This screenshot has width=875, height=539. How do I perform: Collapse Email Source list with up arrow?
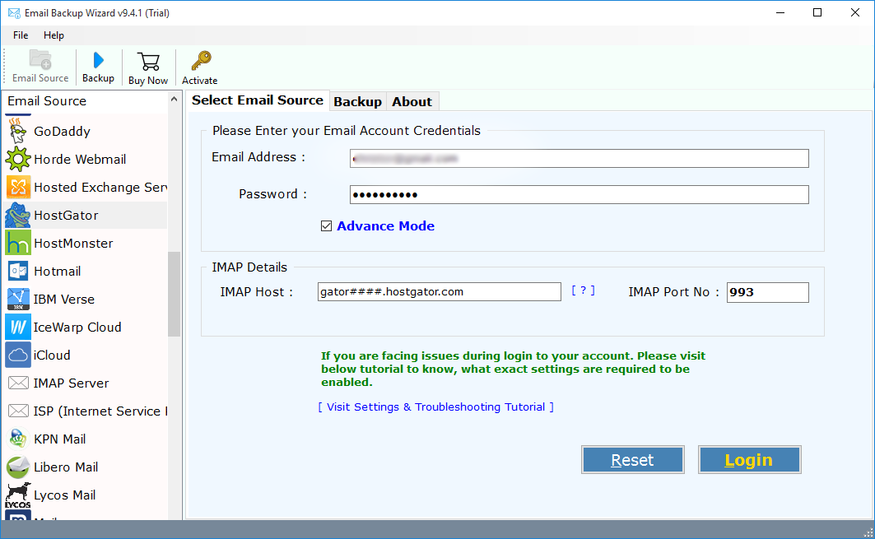[x=175, y=100]
